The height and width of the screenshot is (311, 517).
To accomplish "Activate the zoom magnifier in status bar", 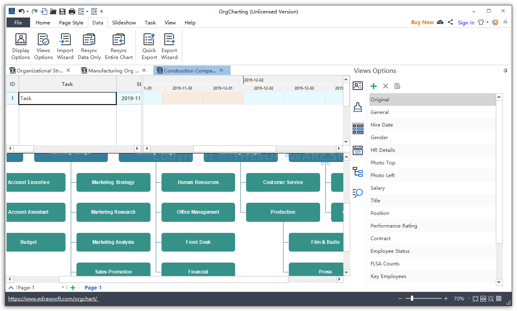I will tap(491, 298).
